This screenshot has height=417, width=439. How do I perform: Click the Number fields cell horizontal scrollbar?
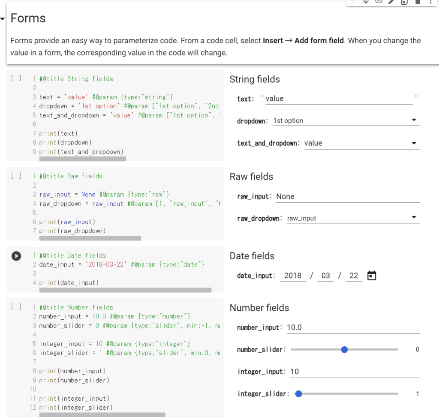[x=102, y=415]
